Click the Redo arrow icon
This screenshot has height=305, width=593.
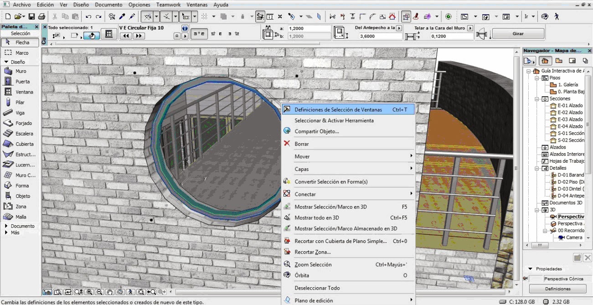98,16
